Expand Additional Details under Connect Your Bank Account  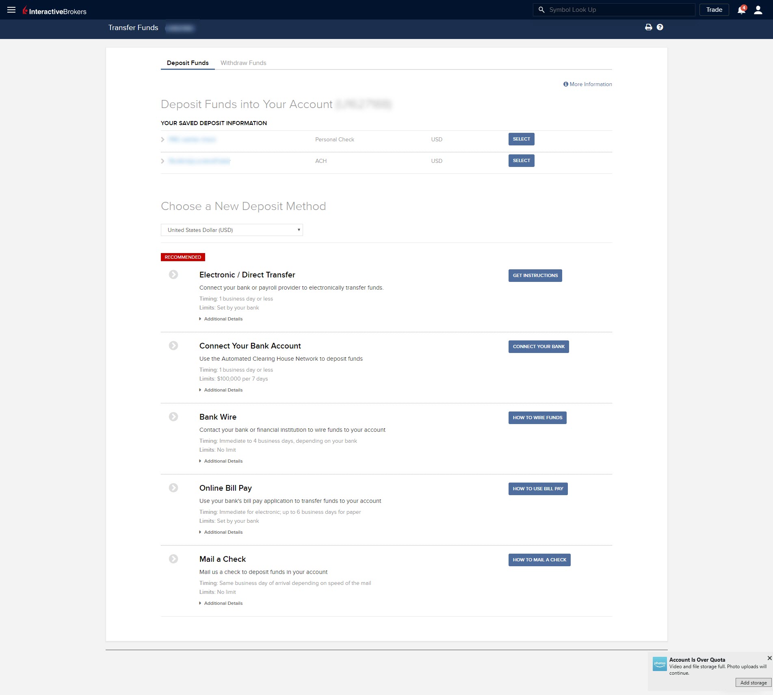[x=221, y=390]
